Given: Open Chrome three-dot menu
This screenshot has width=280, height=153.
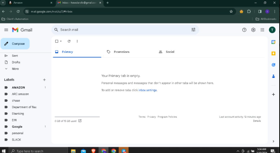Looking at the screenshot, I should pyautogui.click(x=275, y=12).
